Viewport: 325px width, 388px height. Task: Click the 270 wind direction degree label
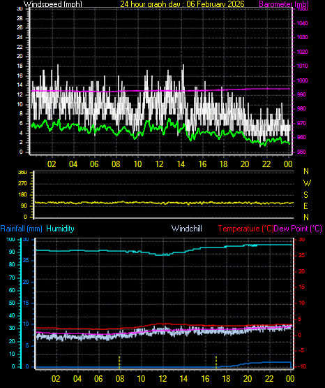pyautogui.click(x=22, y=184)
